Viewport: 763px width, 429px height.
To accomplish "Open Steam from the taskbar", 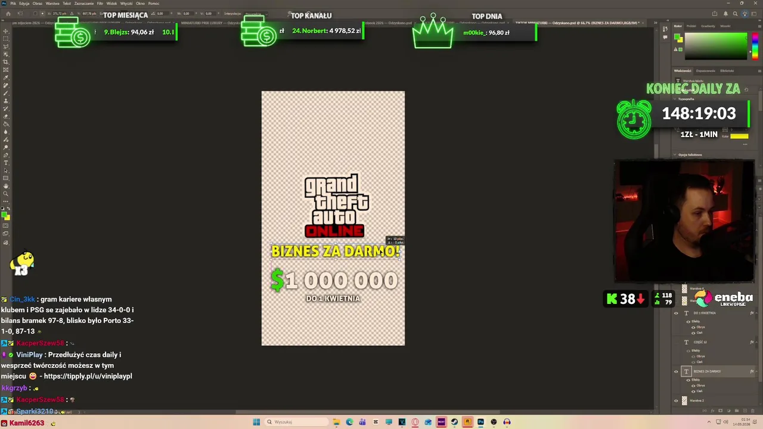I will 454,422.
